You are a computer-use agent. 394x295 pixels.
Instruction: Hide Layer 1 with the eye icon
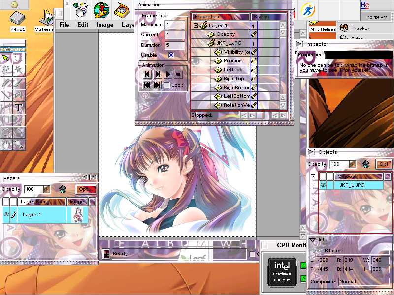coord(7,215)
